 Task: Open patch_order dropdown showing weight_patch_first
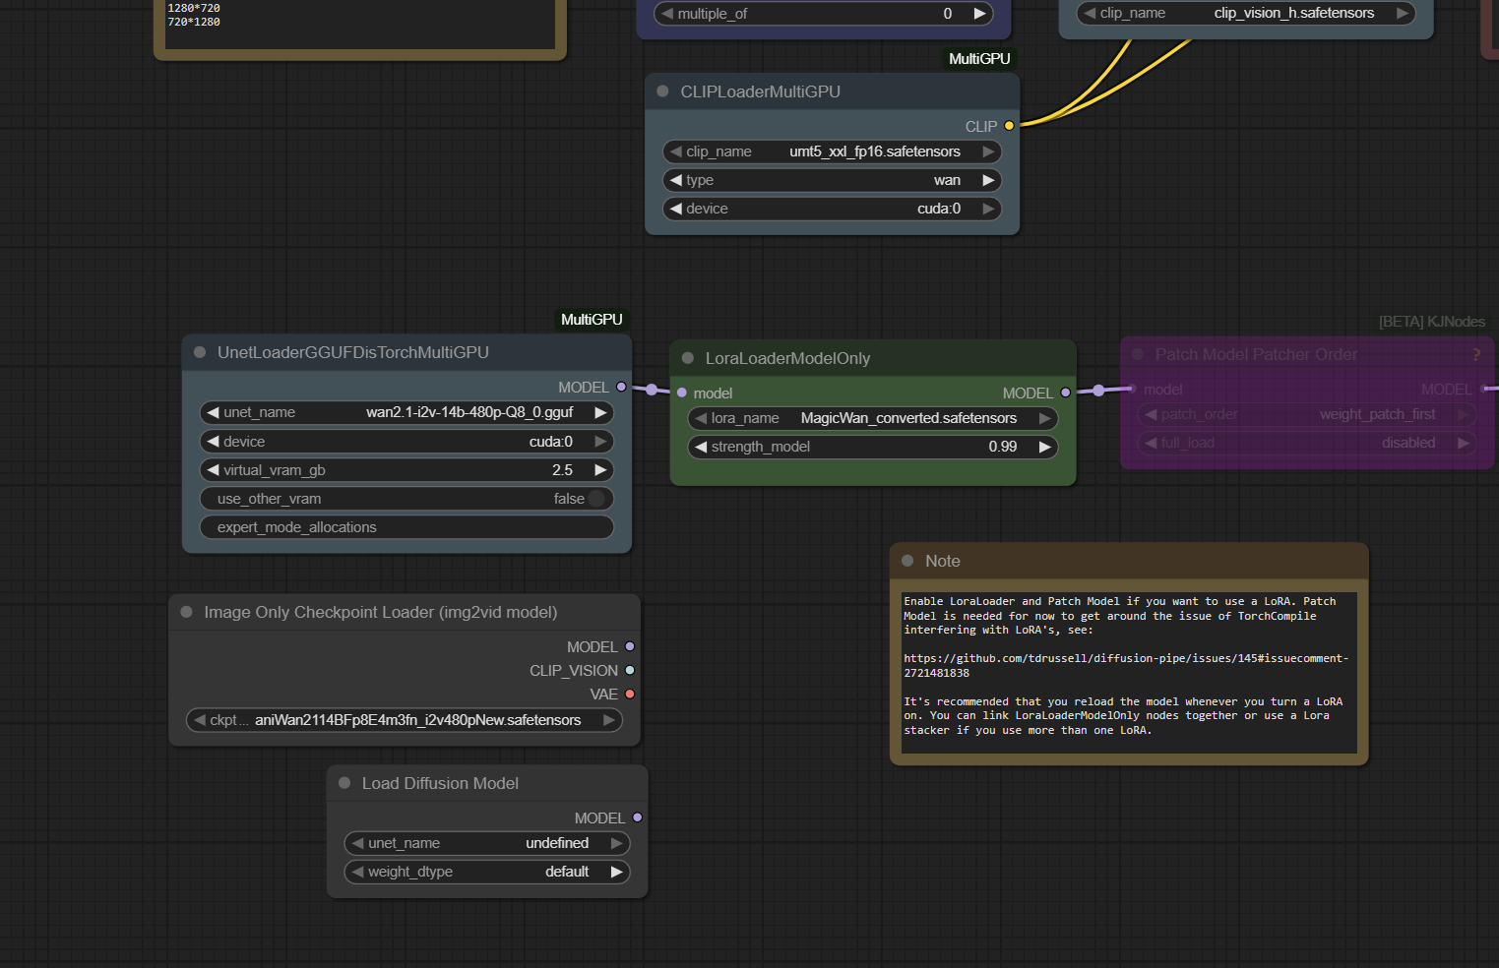pyautogui.click(x=1307, y=414)
